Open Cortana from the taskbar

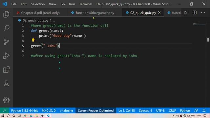14,116
